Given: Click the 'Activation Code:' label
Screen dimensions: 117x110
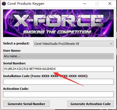Looking at the screenshot, I should (x=16, y=89).
